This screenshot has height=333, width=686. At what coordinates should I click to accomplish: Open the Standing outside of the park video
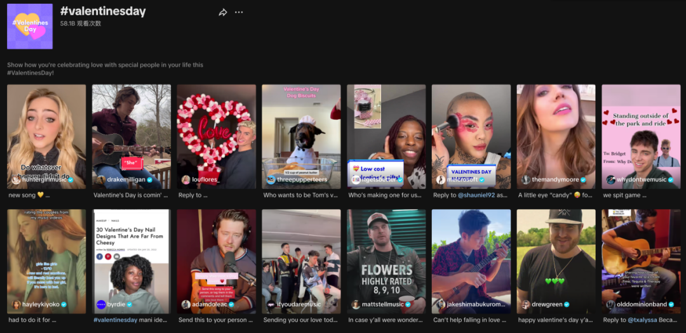tap(641, 136)
